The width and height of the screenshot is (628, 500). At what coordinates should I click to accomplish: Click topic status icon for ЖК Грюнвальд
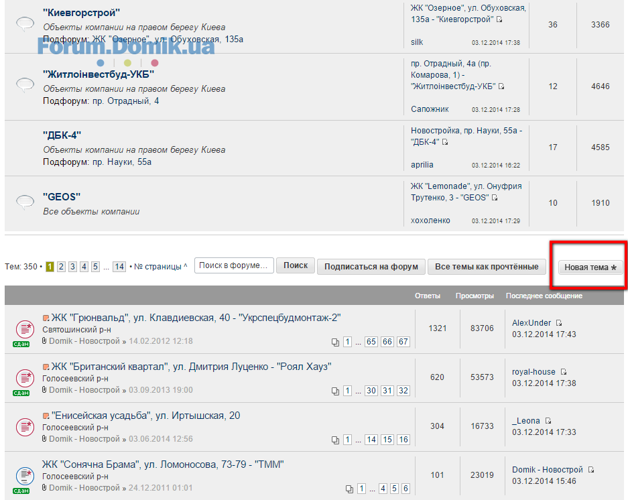(x=25, y=330)
